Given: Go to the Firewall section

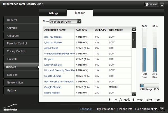Looking at the screenshot, I should coord(21,59).
